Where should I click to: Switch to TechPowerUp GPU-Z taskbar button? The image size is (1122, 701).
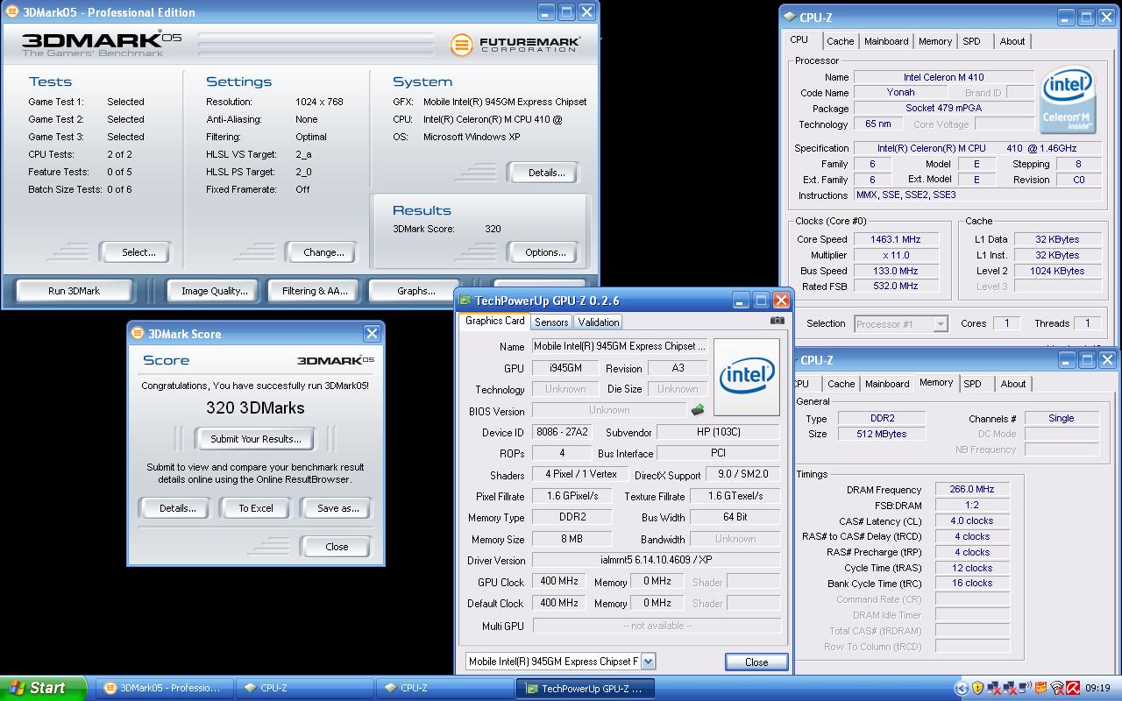(x=585, y=688)
